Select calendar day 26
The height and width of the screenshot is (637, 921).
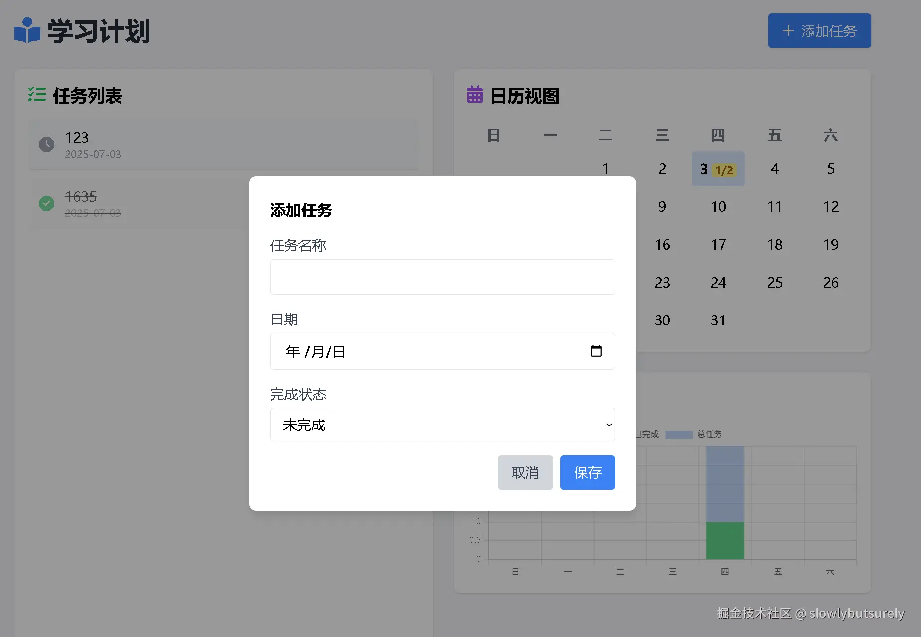(831, 283)
